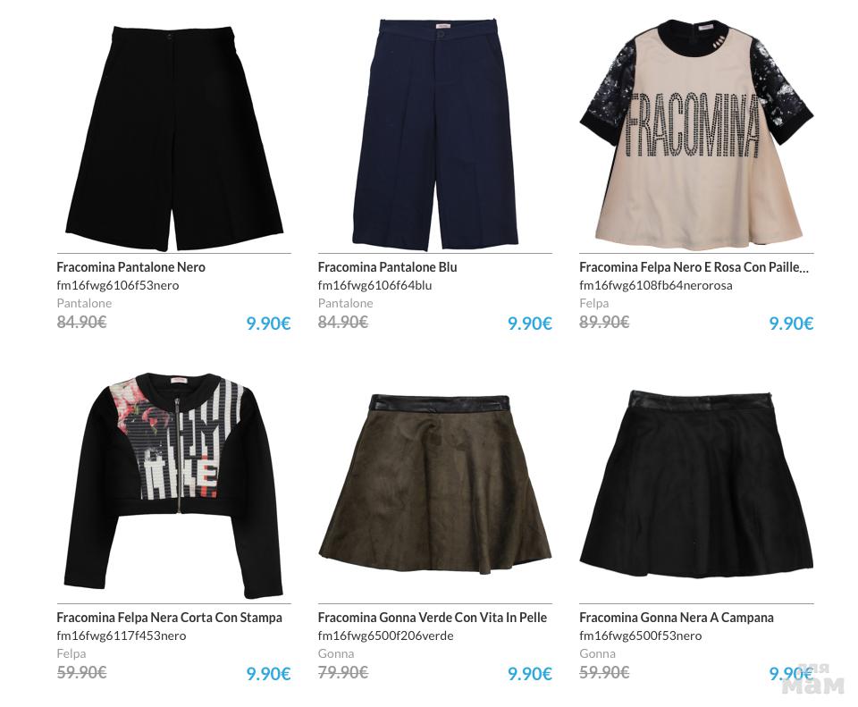
Task: Open Fracomina Gonna Nera A Campana link
Action: point(677,618)
